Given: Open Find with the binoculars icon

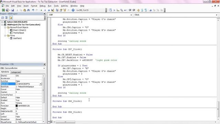Looking at the screenshot, I should (x=28, y=10).
